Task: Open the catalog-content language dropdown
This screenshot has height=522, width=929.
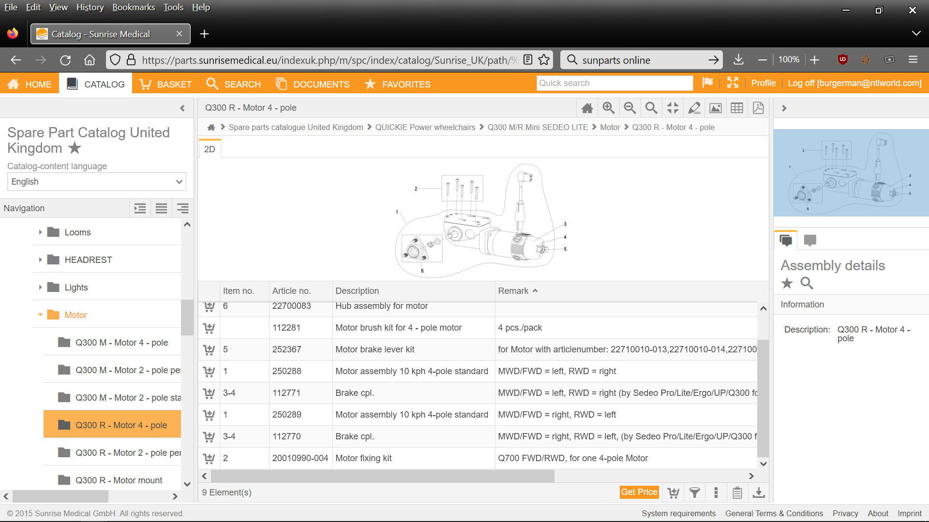Action: click(97, 182)
